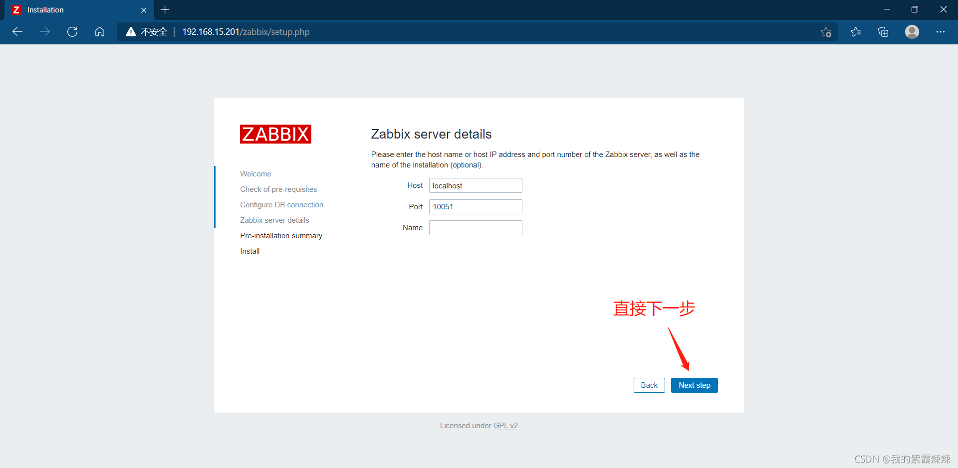Click the address bar URL
Screen dimensions: 958x468
pos(246,32)
